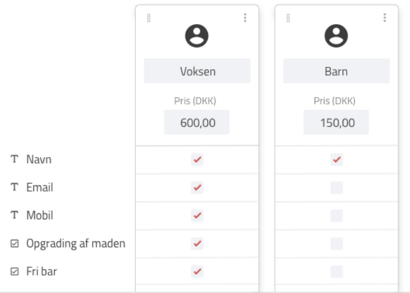Screen dimensions: 410x293
Task: Uncheck Navn for the Voksen ticket
Action: (197, 159)
